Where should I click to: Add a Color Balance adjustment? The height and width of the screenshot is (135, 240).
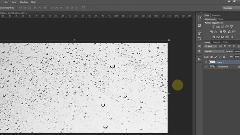(216, 32)
